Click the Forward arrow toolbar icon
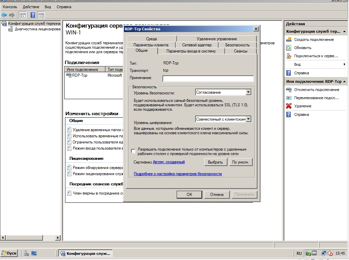This screenshot has width=349, height=260. tap(12, 15)
